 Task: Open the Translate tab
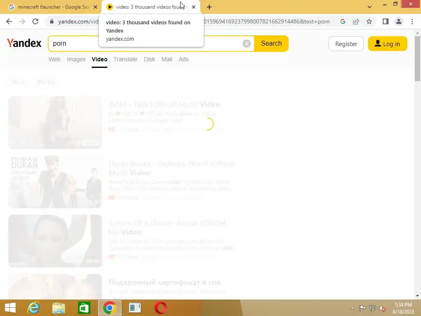(x=125, y=59)
